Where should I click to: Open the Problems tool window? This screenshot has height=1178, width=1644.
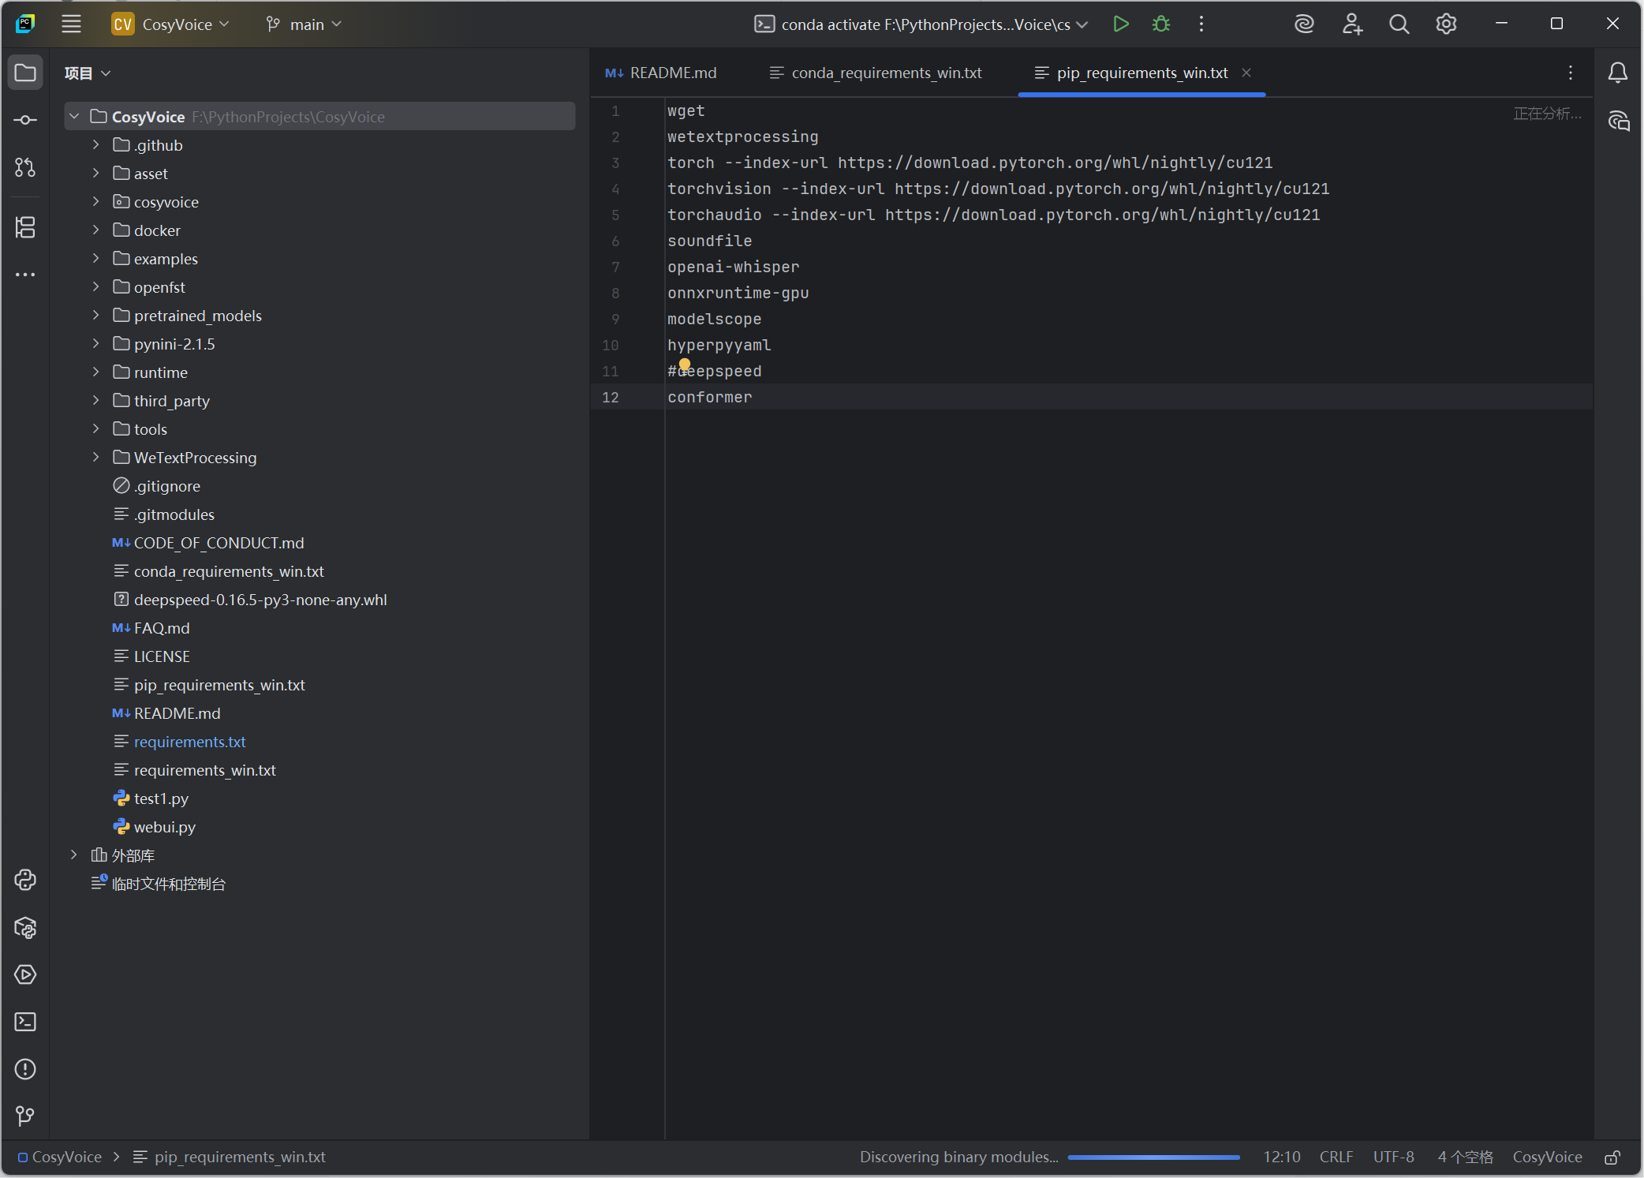click(x=25, y=1069)
